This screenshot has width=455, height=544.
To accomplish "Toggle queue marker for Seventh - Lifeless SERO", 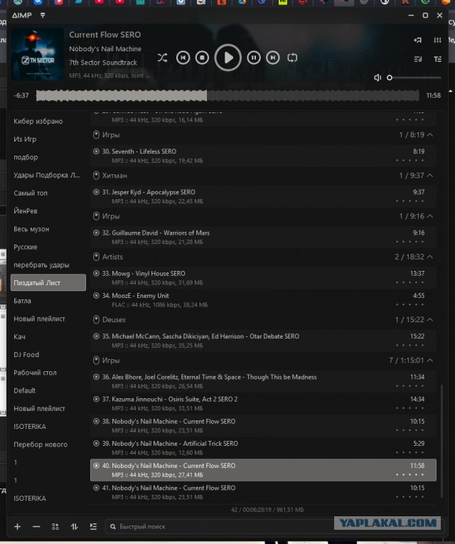I will click(97, 151).
